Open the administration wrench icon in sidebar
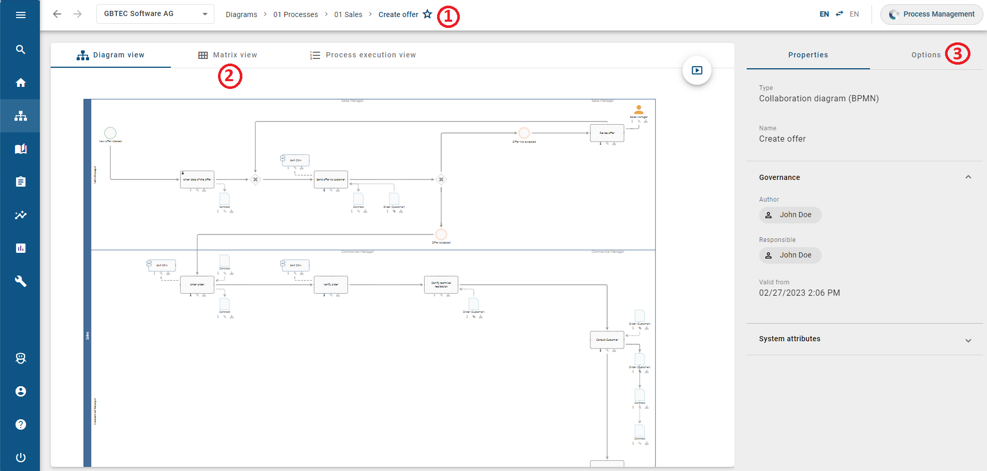The image size is (987, 471). [21, 281]
